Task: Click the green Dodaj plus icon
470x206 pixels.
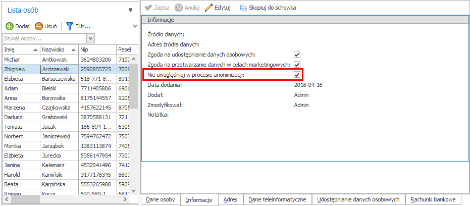Action: pyautogui.click(x=10, y=26)
